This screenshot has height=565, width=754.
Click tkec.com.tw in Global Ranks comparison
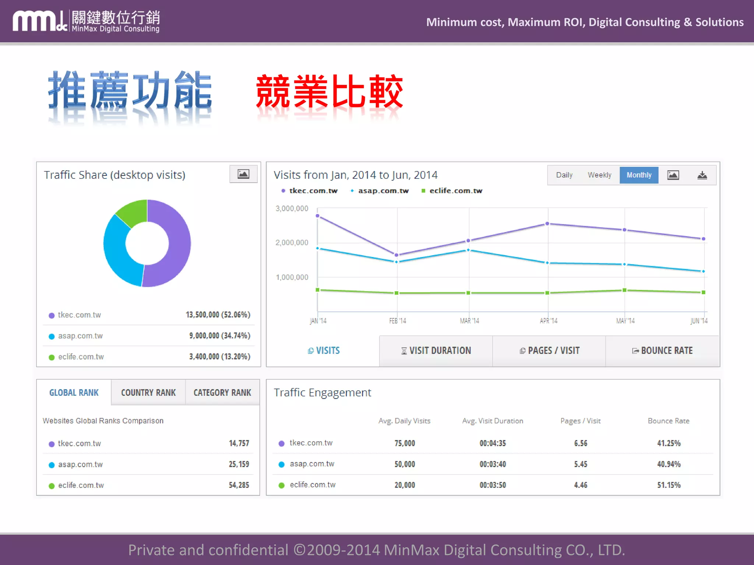point(79,444)
